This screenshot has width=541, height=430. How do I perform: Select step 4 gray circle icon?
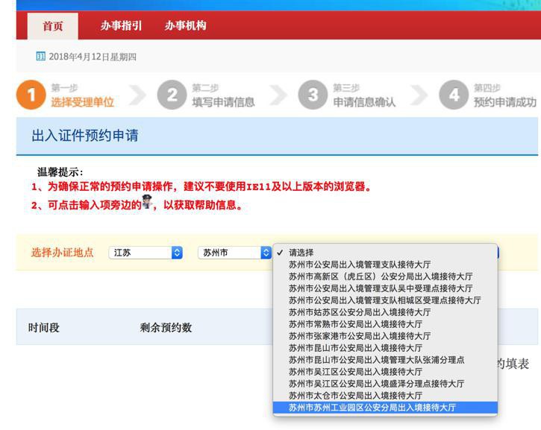click(x=454, y=95)
